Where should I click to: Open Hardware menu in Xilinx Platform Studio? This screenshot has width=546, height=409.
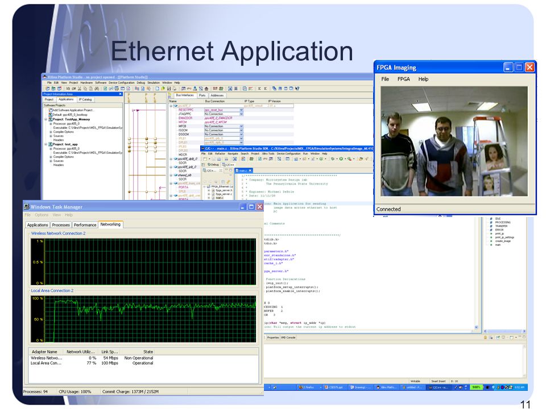click(86, 83)
